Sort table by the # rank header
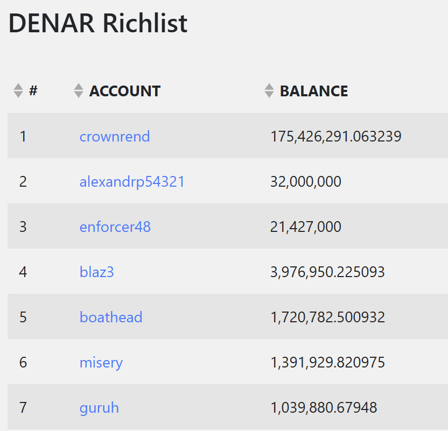This screenshot has width=448, height=431. pyautogui.click(x=33, y=91)
